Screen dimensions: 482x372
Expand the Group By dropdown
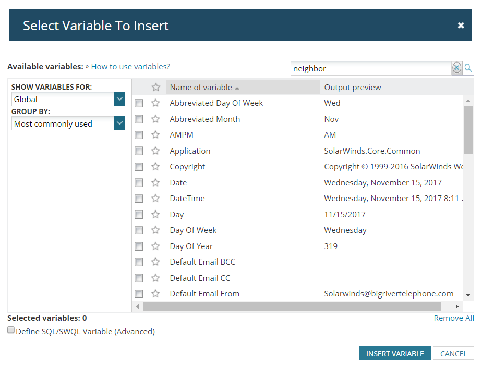pos(119,123)
